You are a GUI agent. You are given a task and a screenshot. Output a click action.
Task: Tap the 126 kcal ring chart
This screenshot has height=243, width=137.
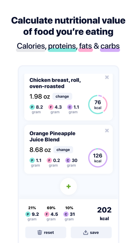[98, 158]
